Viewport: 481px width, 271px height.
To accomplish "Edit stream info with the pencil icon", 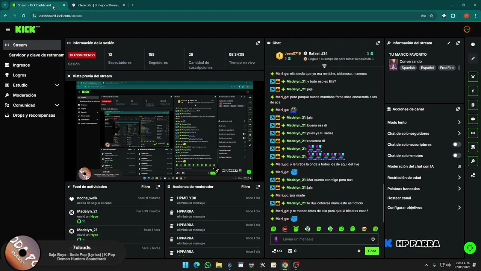I will pyautogui.click(x=449, y=43).
